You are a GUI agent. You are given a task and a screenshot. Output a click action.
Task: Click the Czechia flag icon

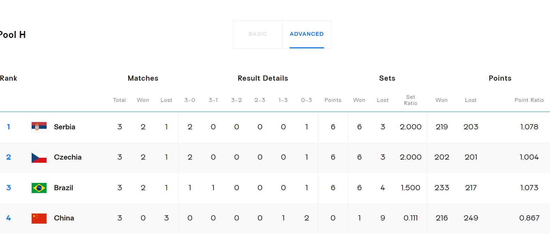(39, 158)
